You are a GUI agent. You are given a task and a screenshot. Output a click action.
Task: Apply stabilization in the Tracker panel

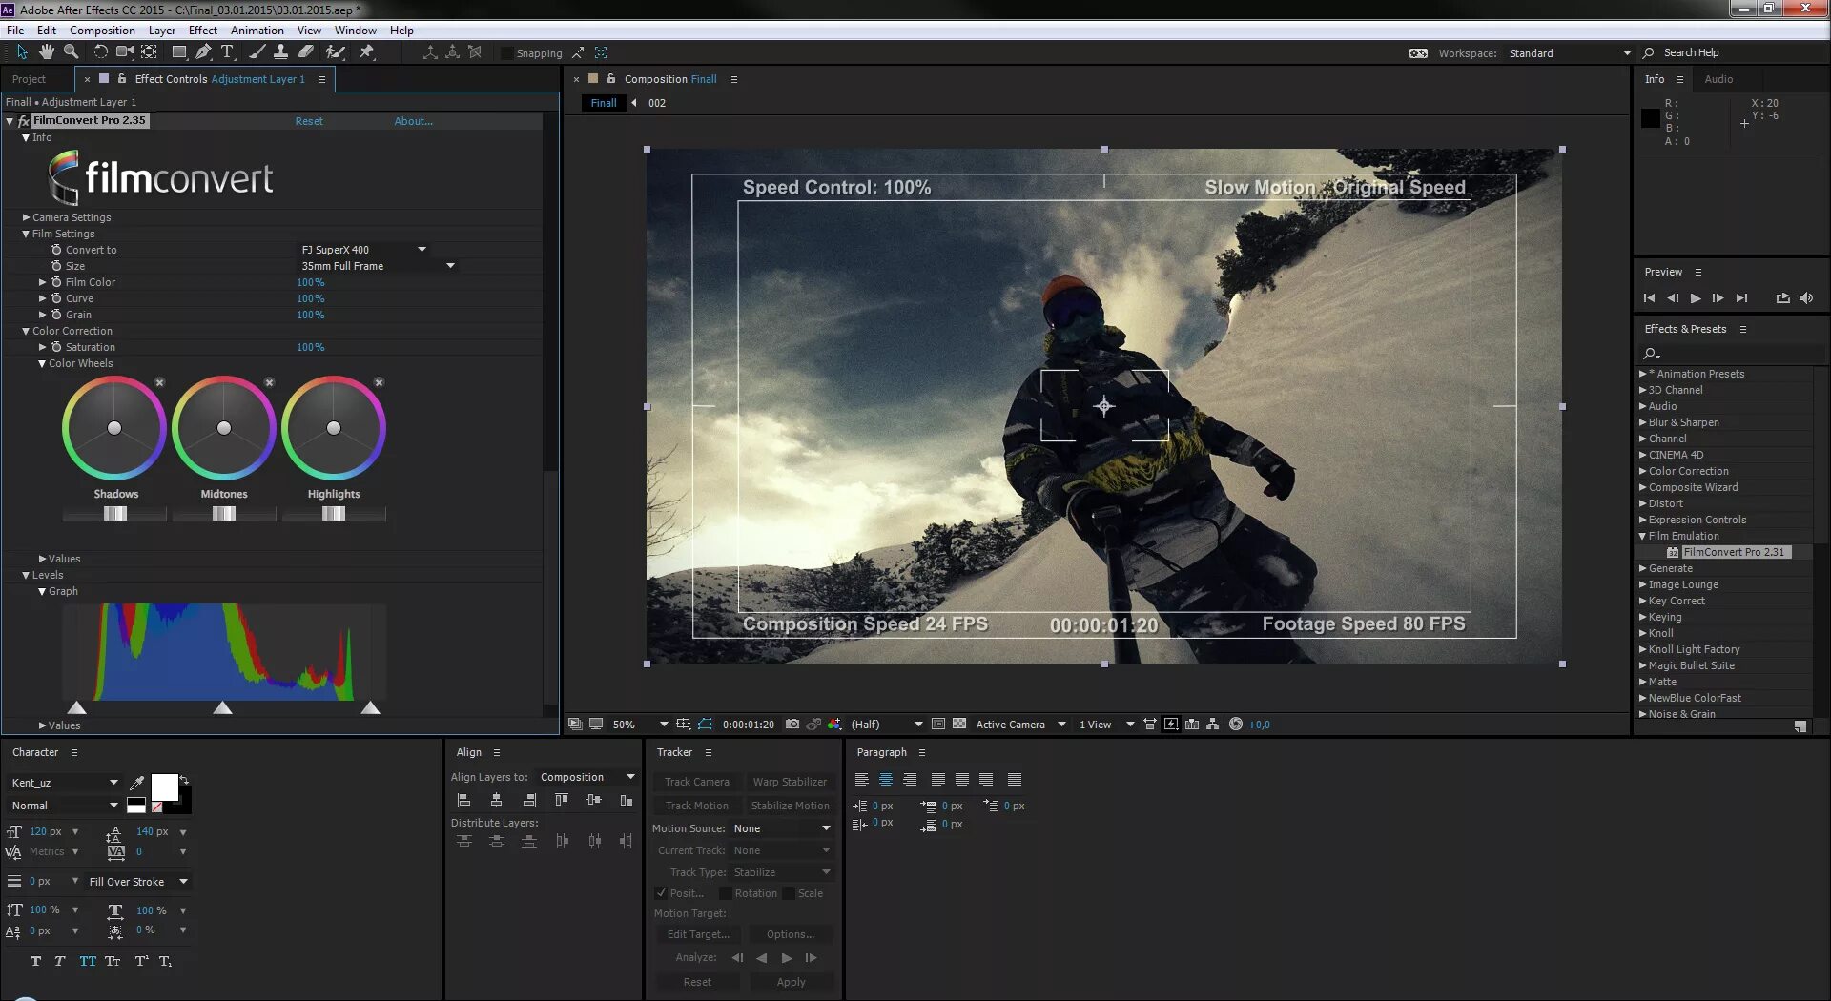(x=790, y=806)
